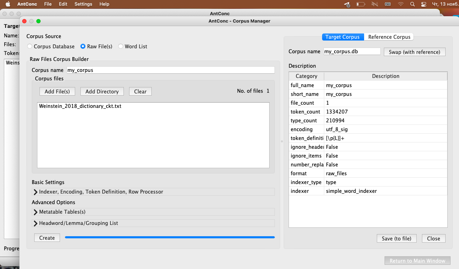Close the Corpus Manager using Close button
The width and height of the screenshot is (459, 269).
tap(434, 238)
